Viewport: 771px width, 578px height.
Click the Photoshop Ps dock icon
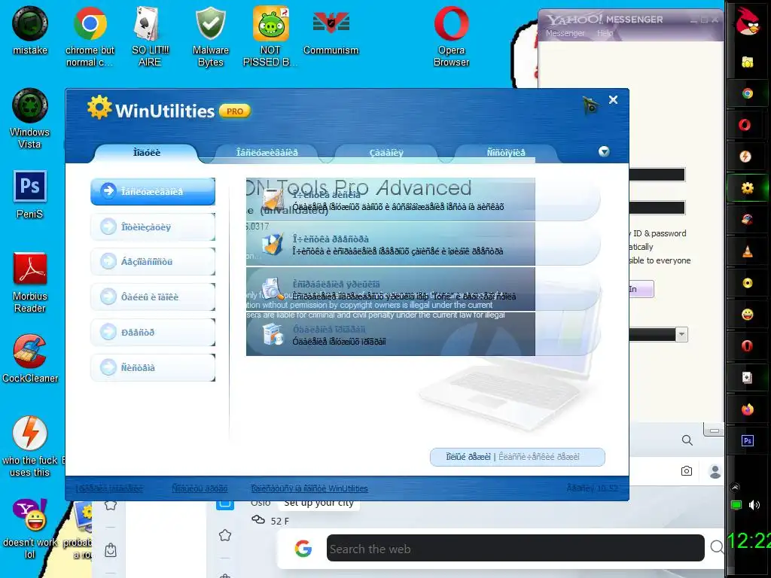click(x=748, y=441)
